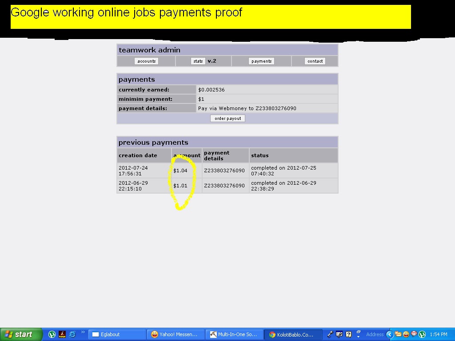
Task: Launch uTorrent from quick launch
Action: tap(52, 334)
